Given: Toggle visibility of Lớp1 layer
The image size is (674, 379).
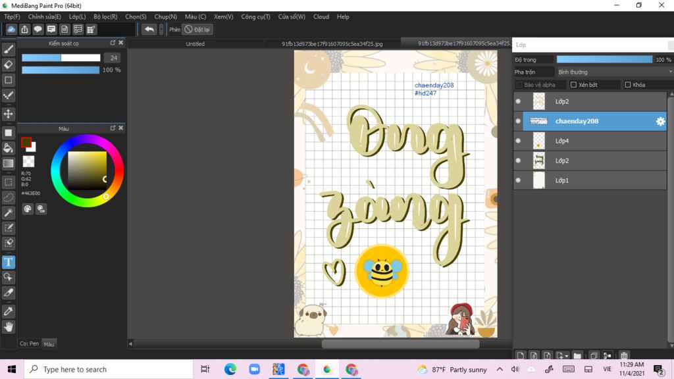Looking at the screenshot, I should point(518,180).
